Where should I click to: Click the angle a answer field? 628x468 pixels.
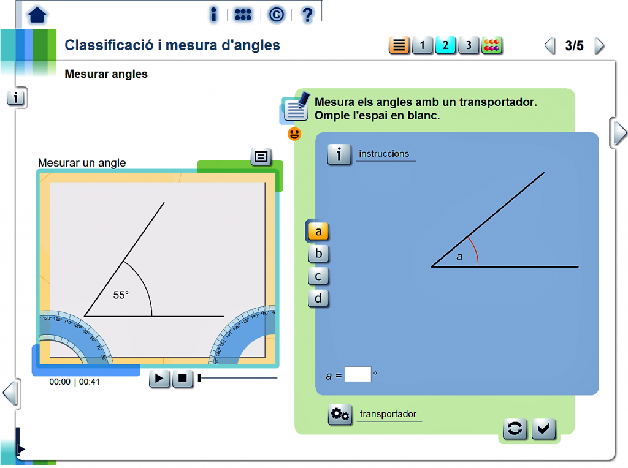pyautogui.click(x=358, y=374)
